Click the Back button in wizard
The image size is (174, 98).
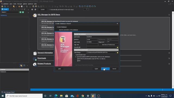pyautogui.click(x=96, y=69)
